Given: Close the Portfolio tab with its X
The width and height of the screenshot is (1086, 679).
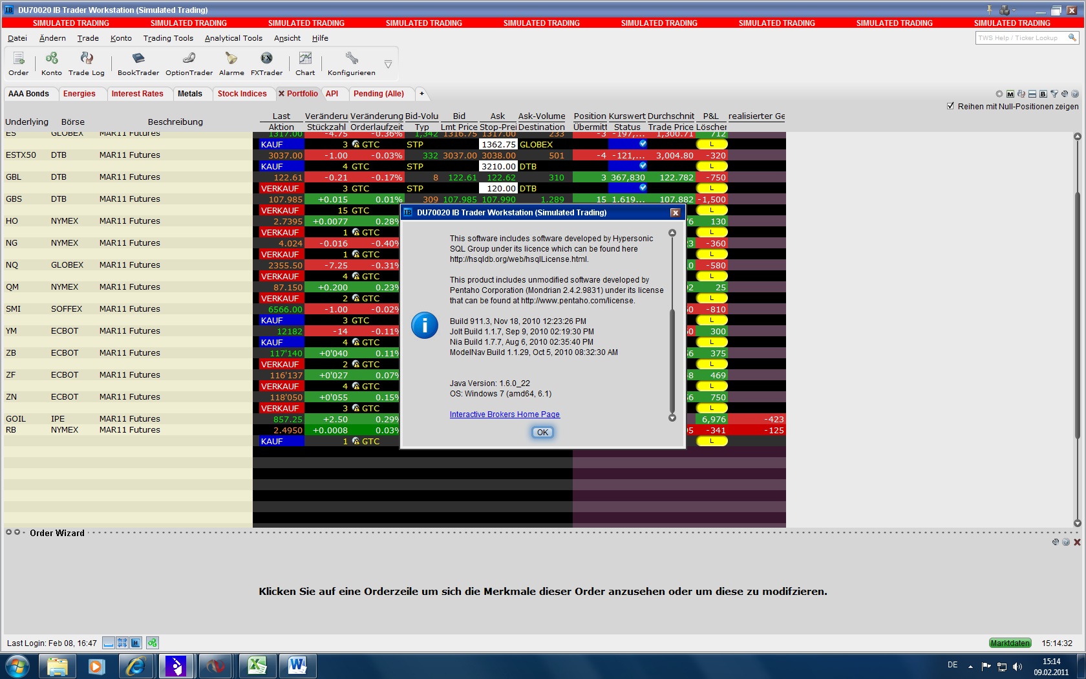Looking at the screenshot, I should tap(282, 94).
